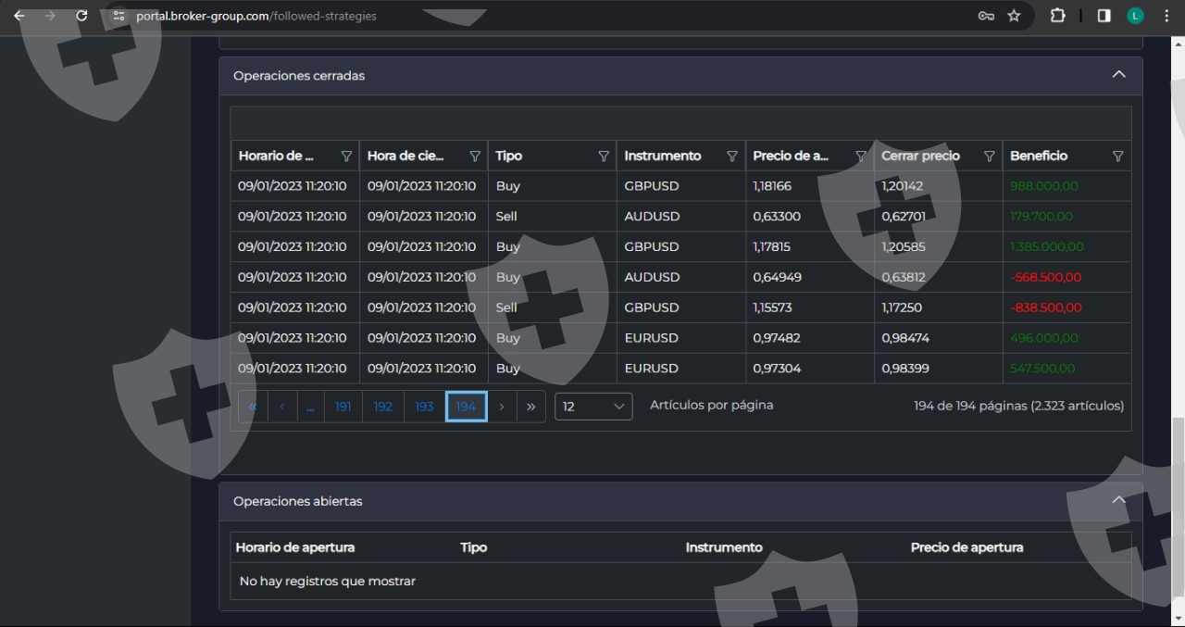Click filter icon for Hora de cierre column
Screen dimensions: 1185x627
click(475, 157)
